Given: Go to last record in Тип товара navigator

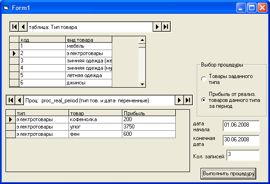Looking at the screenshot, I should coord(166,27).
